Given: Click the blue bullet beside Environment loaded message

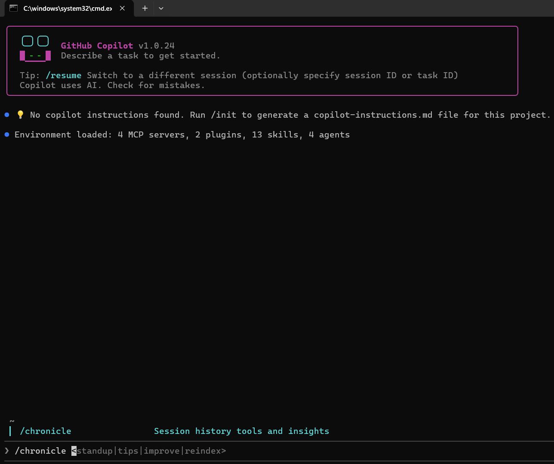Looking at the screenshot, I should coord(6,134).
